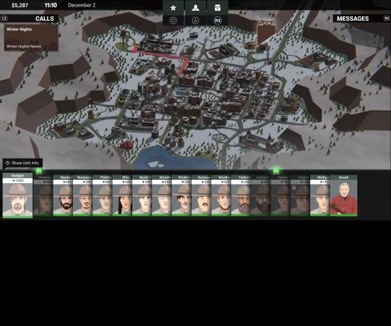Select the thin-mustached officer left of Kurosawa
This screenshot has width=391, height=326.
(182, 196)
